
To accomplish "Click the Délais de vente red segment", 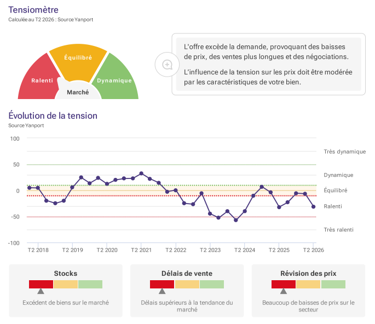I will 162,284.
